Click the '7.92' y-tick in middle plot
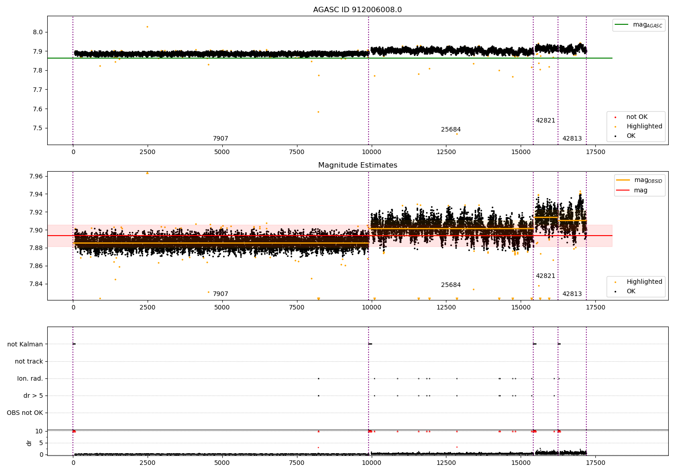 click(x=36, y=212)
